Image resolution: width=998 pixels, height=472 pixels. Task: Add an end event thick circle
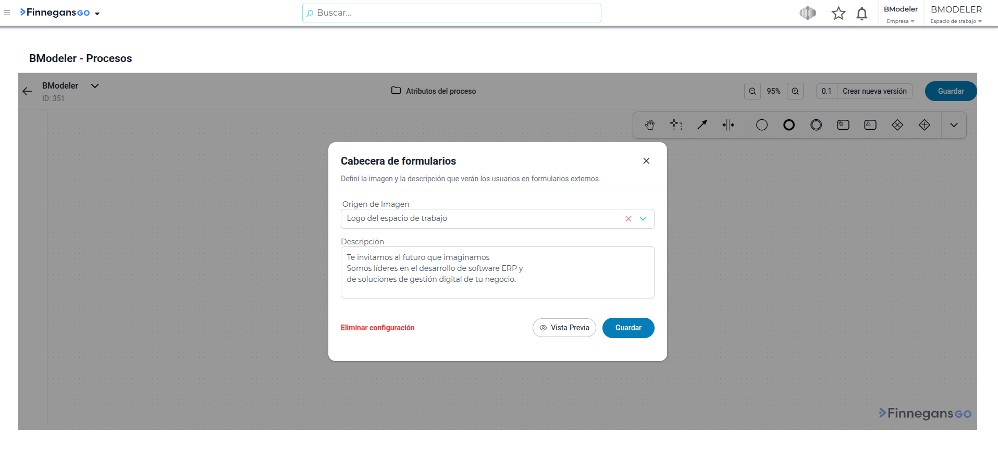[x=789, y=125]
